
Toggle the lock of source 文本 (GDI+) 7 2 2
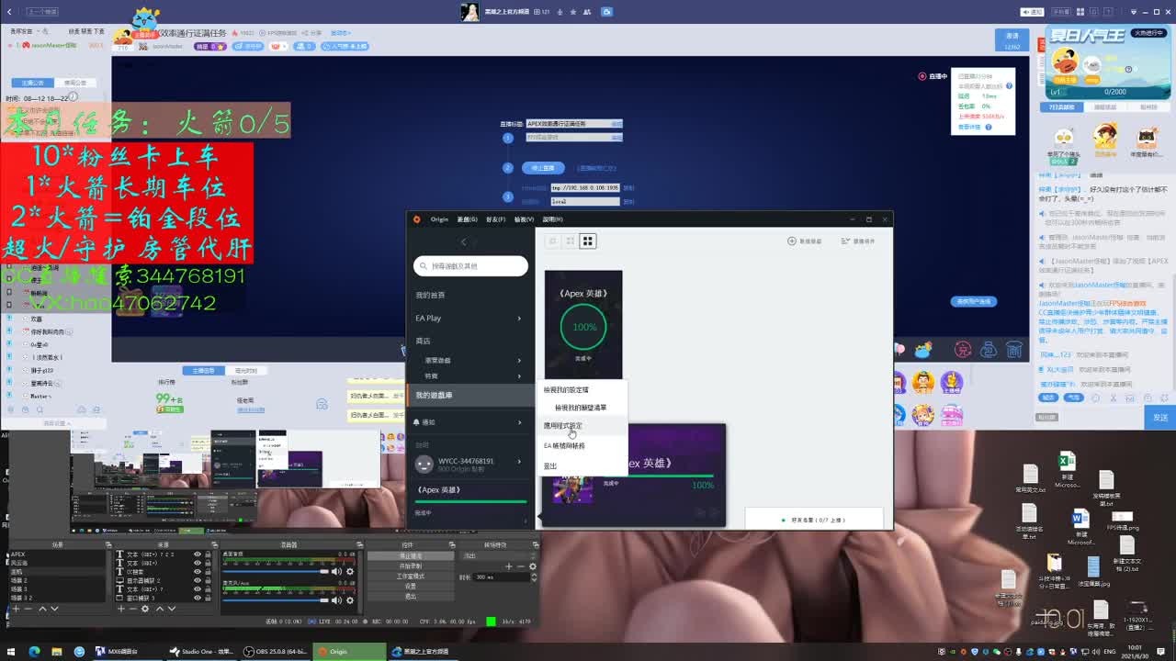tap(208, 555)
